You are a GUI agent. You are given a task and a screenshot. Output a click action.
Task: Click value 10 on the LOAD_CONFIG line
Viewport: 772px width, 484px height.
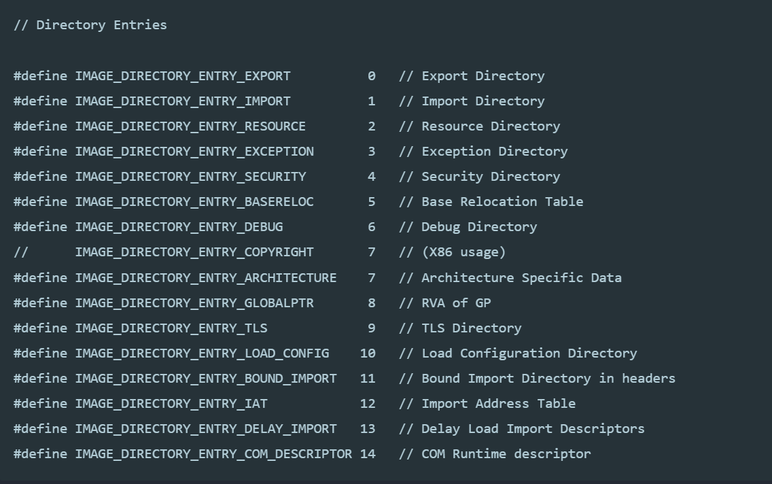coord(368,353)
